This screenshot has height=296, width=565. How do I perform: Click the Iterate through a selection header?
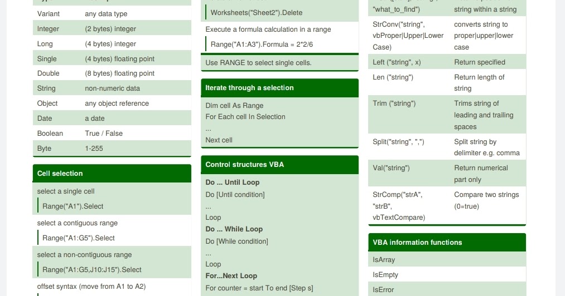point(279,88)
